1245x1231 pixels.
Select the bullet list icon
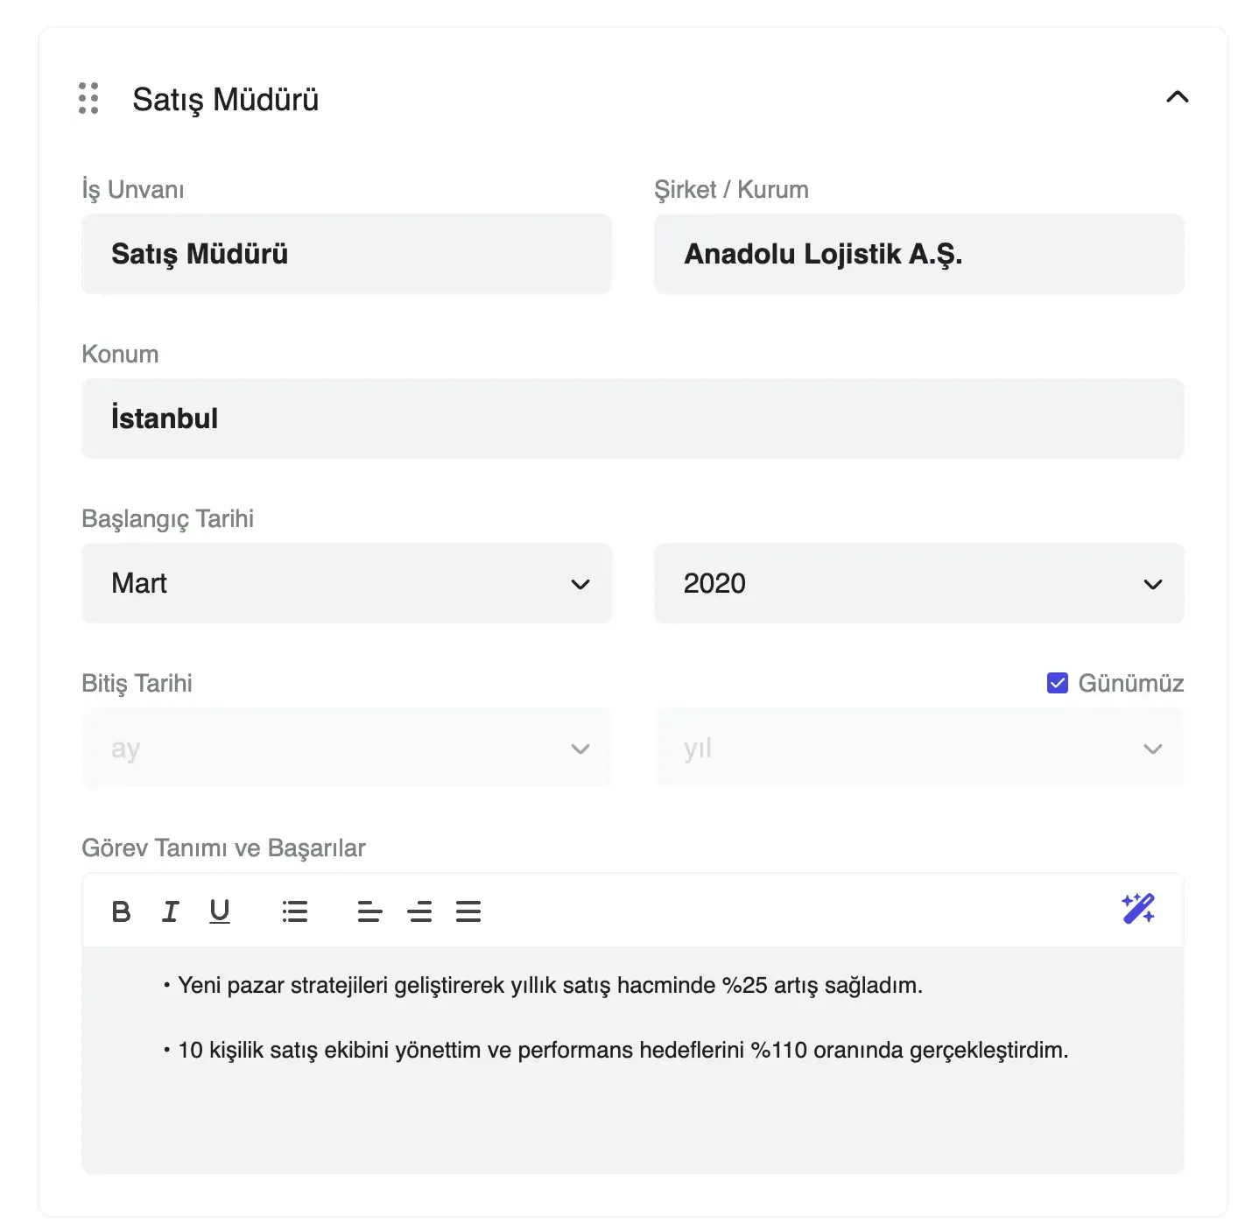coord(295,911)
